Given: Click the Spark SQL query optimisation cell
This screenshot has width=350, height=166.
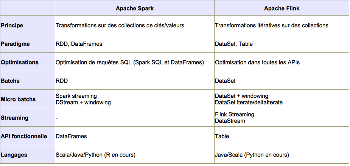Looking at the screenshot, I should 129,62.
